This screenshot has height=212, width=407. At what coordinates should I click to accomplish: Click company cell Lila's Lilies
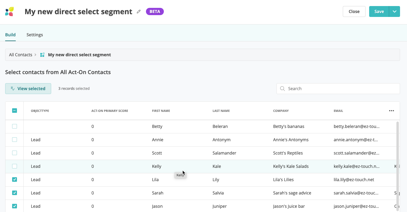(283, 180)
